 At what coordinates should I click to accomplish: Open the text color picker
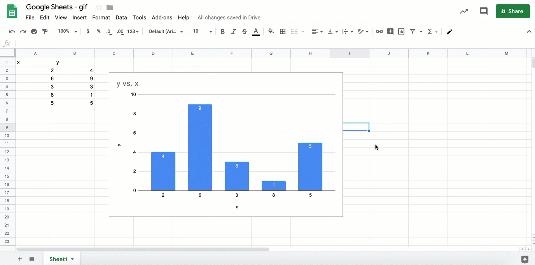(x=256, y=31)
